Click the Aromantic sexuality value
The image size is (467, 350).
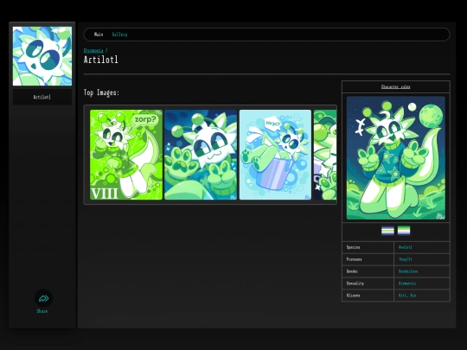pyautogui.click(x=407, y=283)
